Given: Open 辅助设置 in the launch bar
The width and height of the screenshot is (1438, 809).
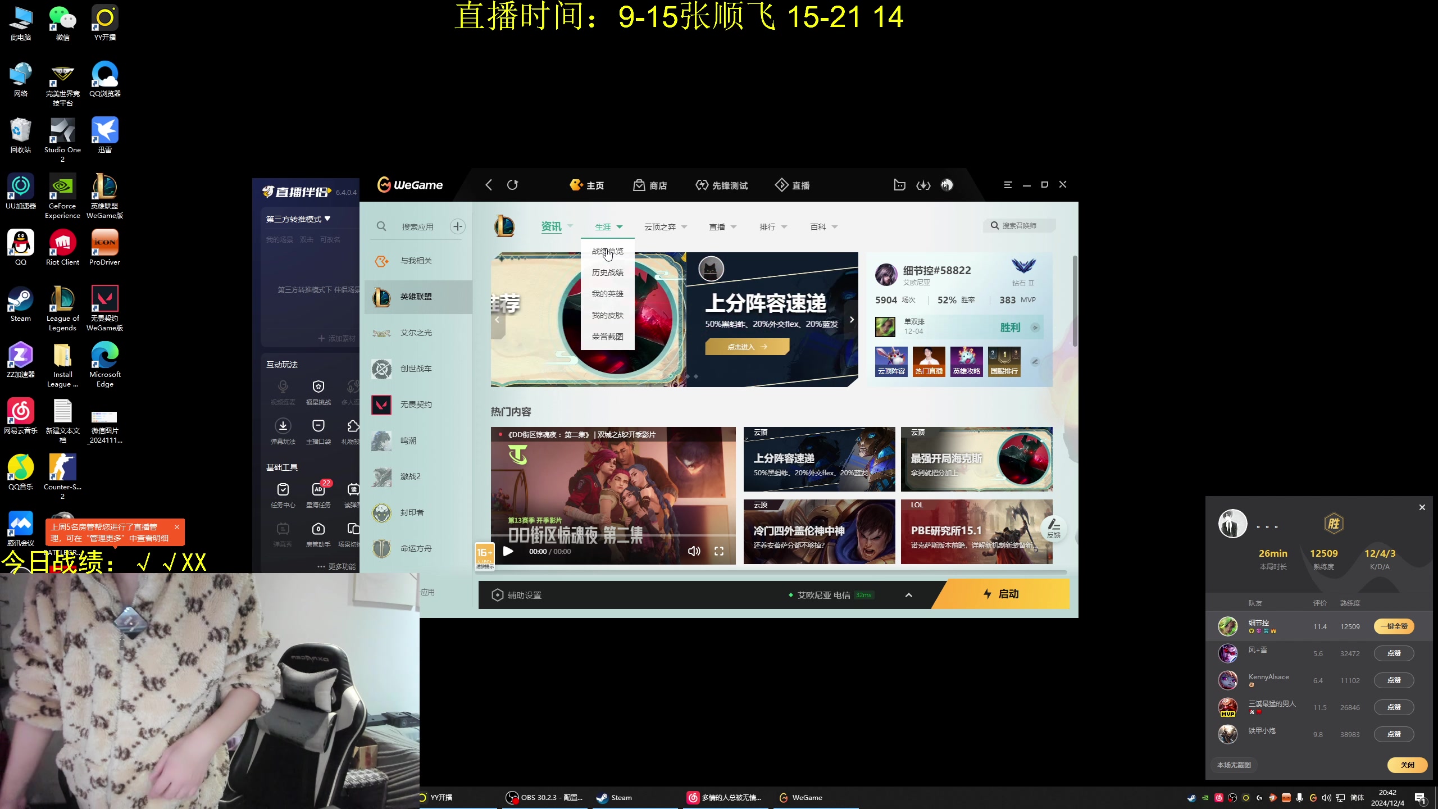Looking at the screenshot, I should (517, 595).
